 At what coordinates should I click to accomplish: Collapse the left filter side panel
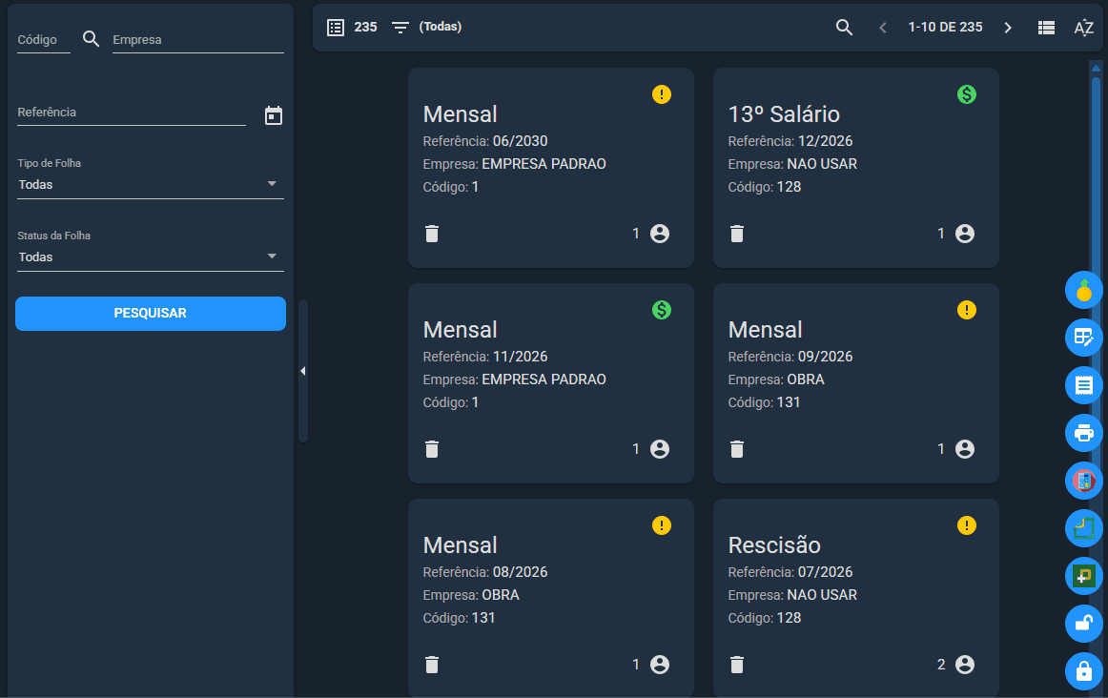(x=302, y=371)
